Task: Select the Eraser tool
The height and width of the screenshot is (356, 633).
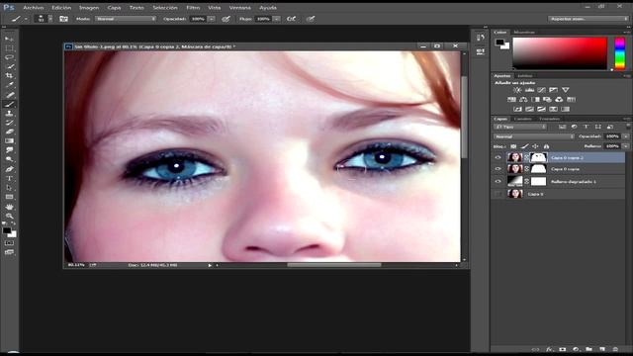Action: point(9,132)
